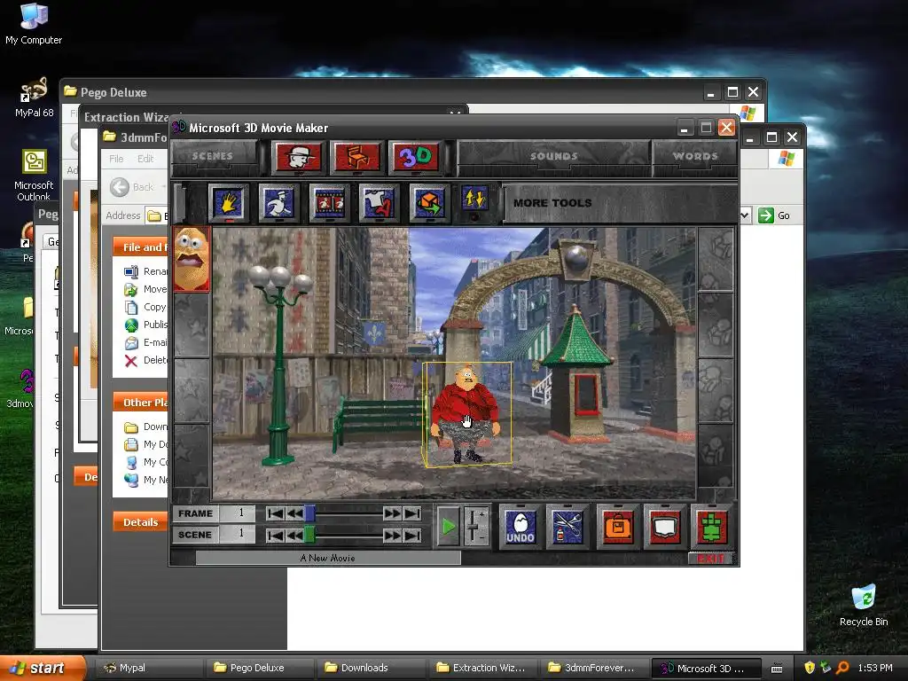908x681 pixels.
Task: Select the rotate/move cube tool
Action: click(x=430, y=203)
